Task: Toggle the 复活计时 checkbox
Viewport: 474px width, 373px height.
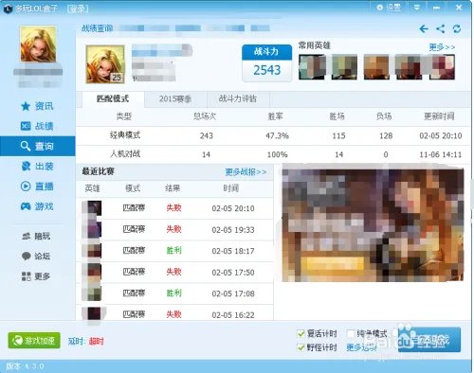Action: 301,333
